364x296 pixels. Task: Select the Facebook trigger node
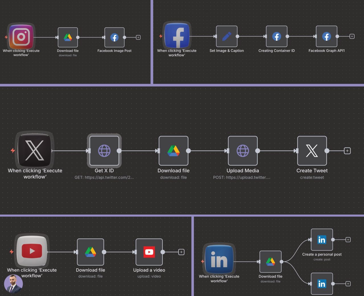click(x=177, y=35)
